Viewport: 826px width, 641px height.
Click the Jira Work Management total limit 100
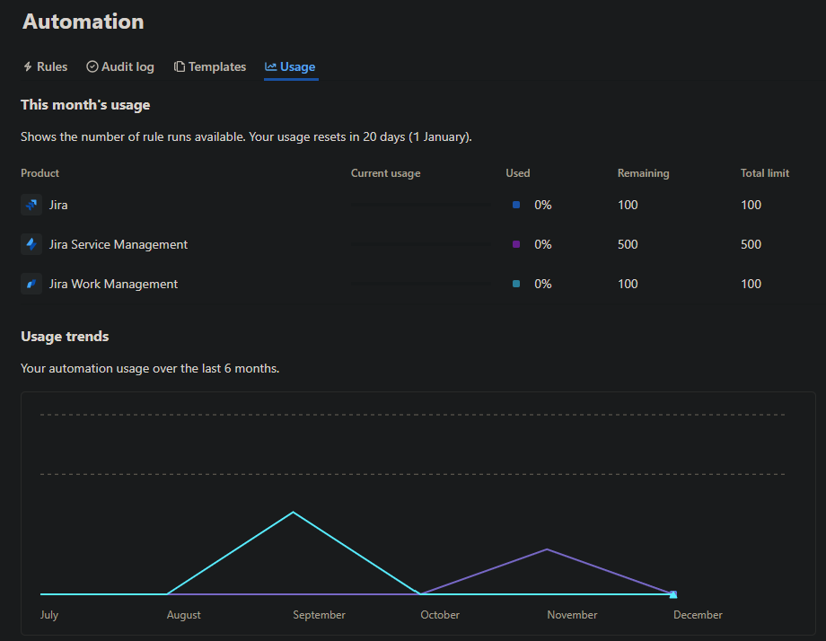click(751, 284)
